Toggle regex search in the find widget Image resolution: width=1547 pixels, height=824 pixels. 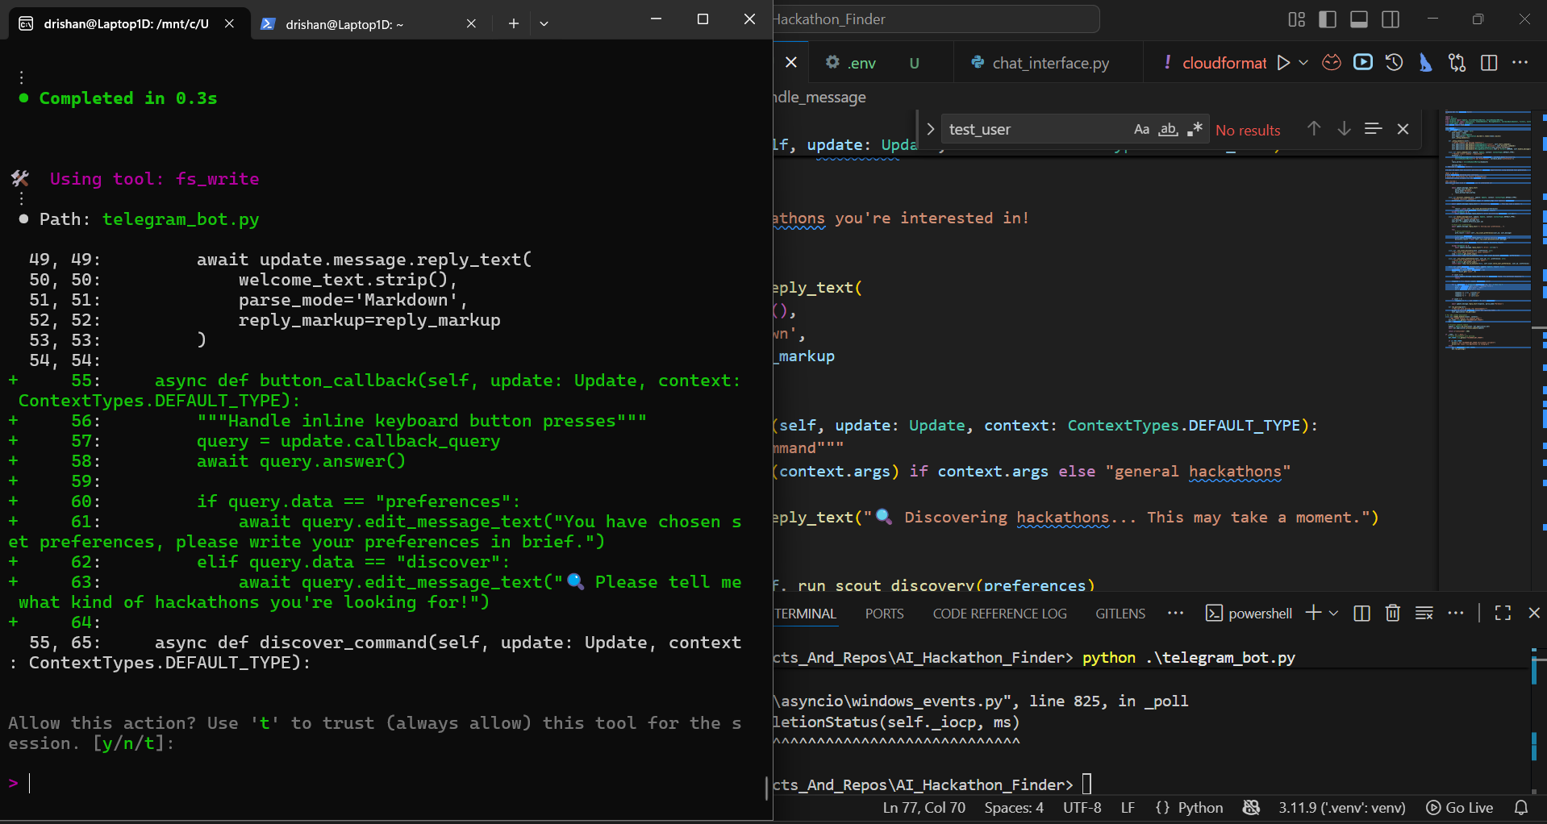point(1196,128)
